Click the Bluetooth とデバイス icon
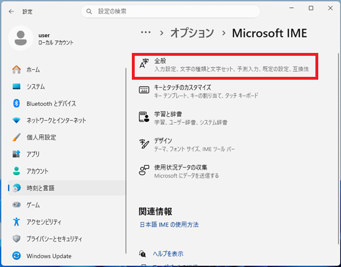This screenshot has width=341, height=267. click(x=16, y=104)
